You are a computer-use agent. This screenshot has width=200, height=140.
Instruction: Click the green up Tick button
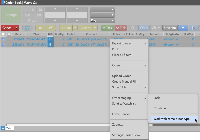coord(107,28)
